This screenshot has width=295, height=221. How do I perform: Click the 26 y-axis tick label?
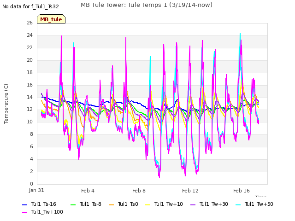[29, 23]
